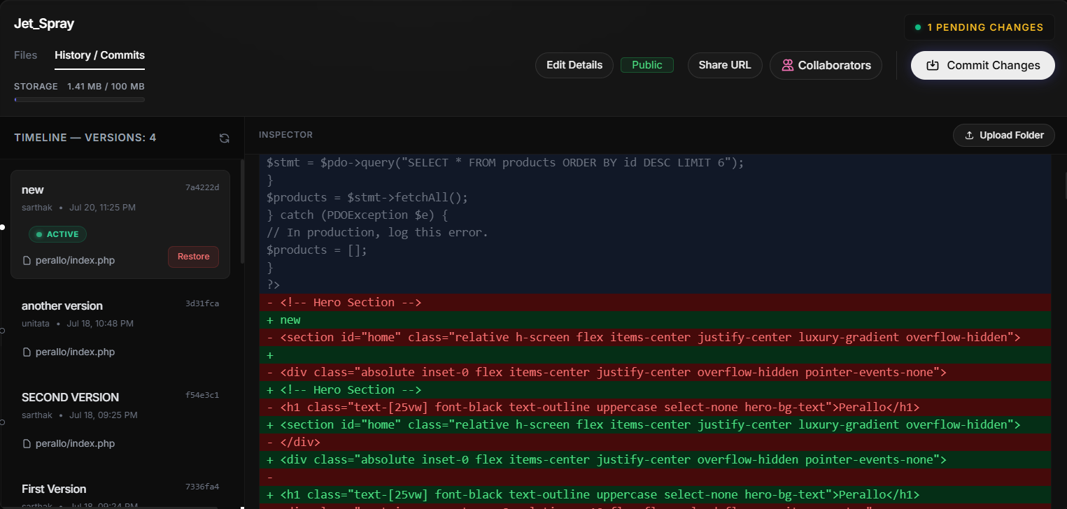Toggle the Public visibility badge
This screenshot has height=509, width=1067.
[646, 65]
